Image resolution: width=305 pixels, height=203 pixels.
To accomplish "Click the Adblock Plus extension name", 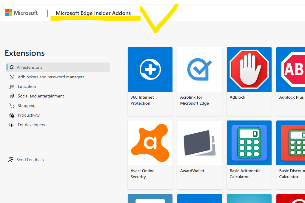I will pos(291,97).
